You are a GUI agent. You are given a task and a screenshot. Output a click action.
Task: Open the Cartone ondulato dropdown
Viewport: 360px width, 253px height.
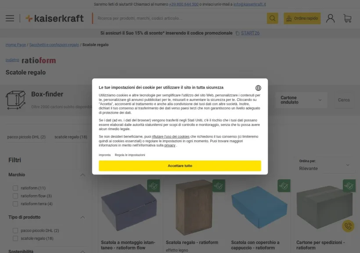pos(301,100)
